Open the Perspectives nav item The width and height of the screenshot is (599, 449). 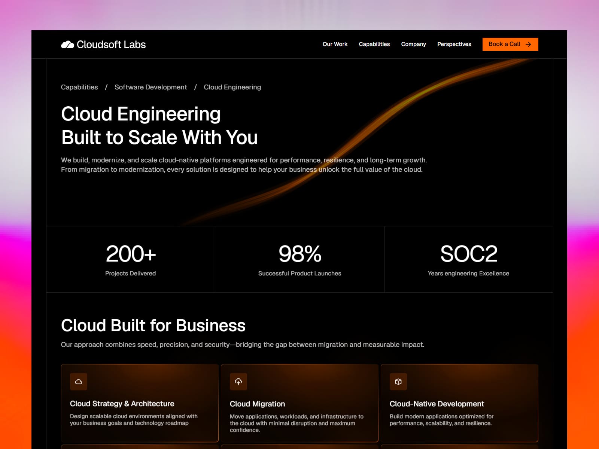click(454, 44)
